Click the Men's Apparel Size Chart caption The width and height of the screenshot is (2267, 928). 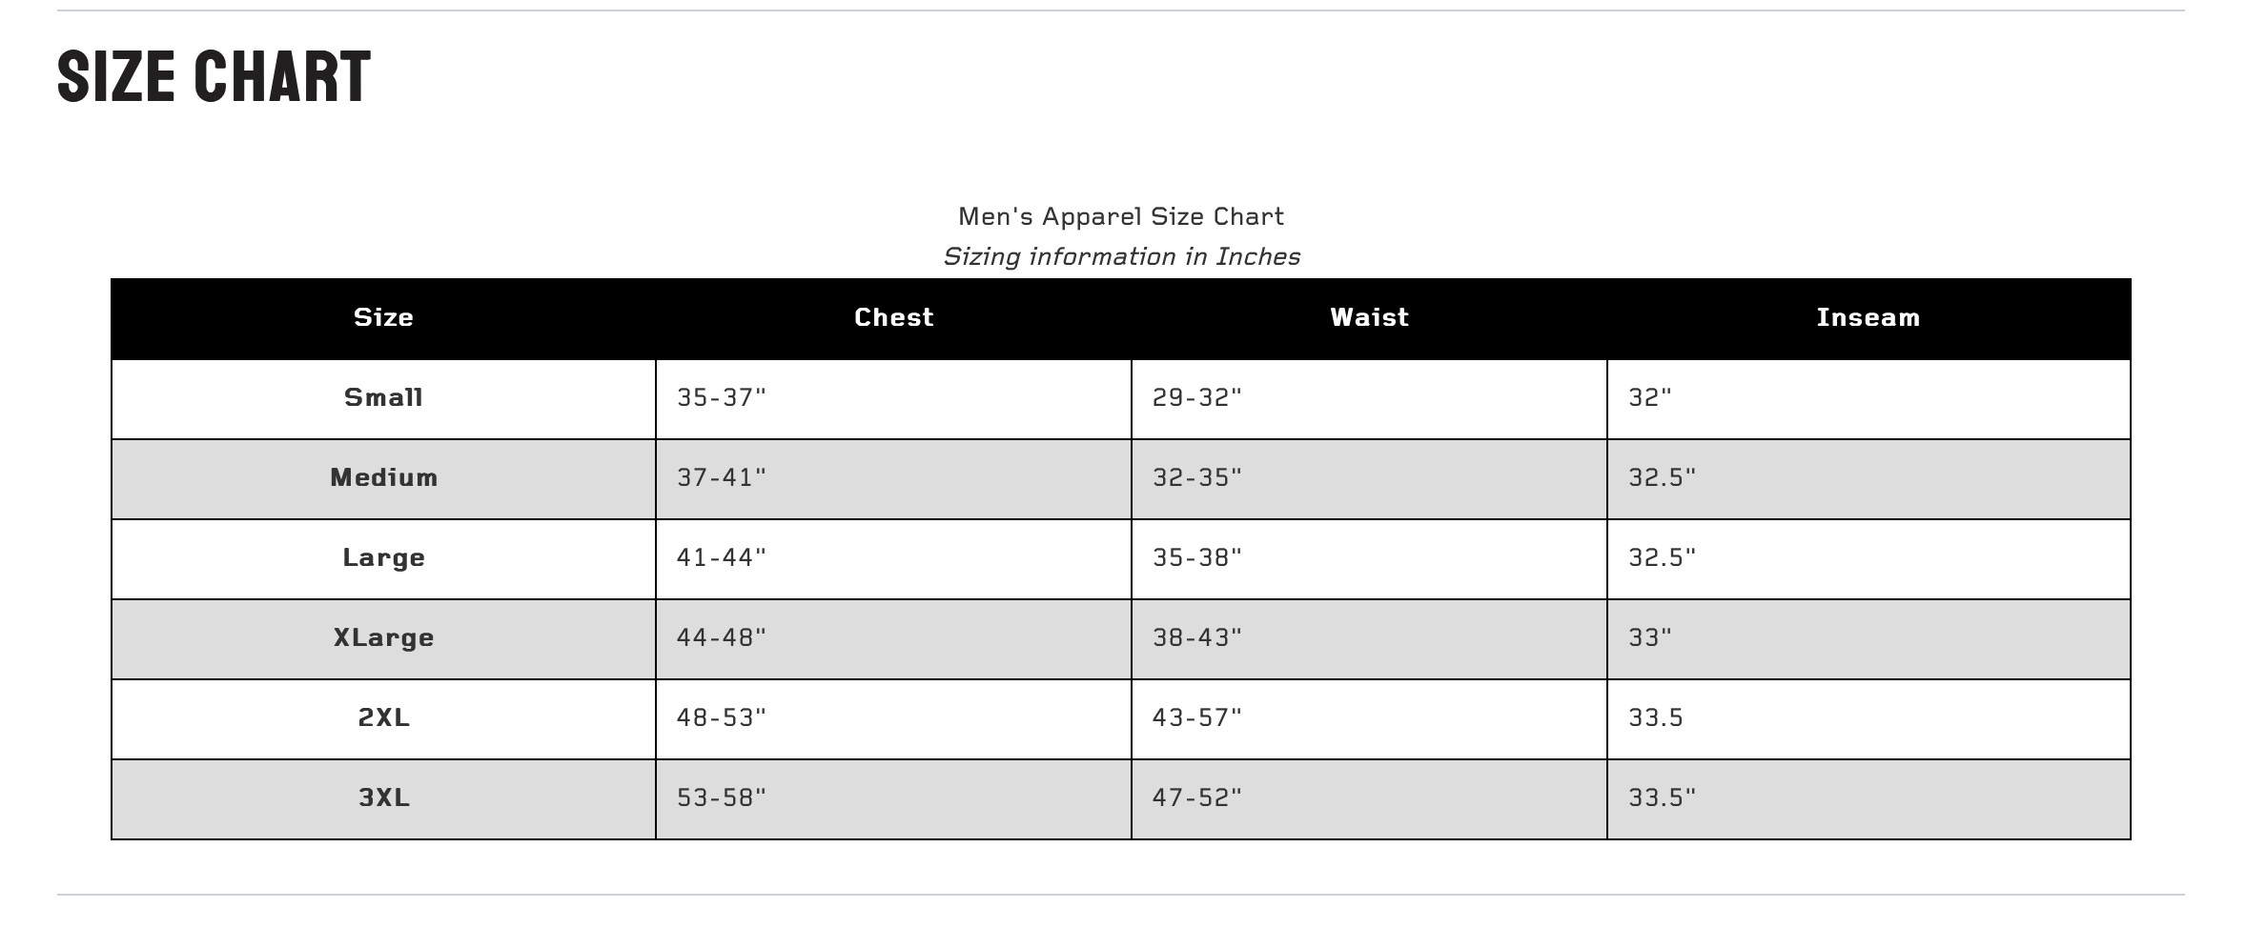click(x=1120, y=216)
